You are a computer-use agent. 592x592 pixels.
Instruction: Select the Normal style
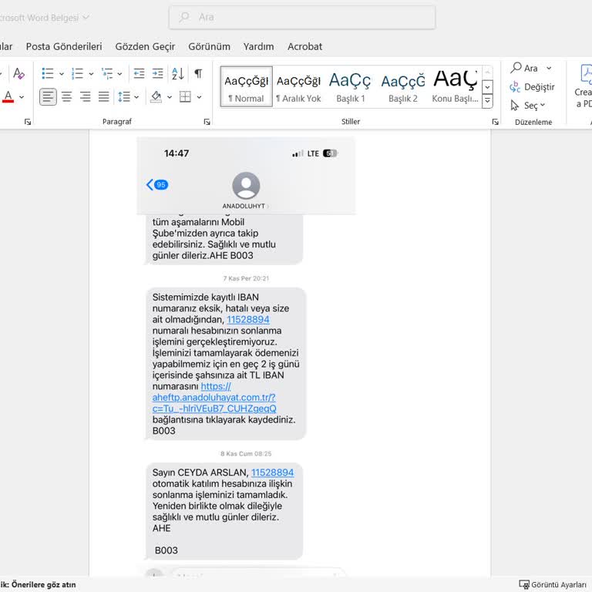point(246,87)
